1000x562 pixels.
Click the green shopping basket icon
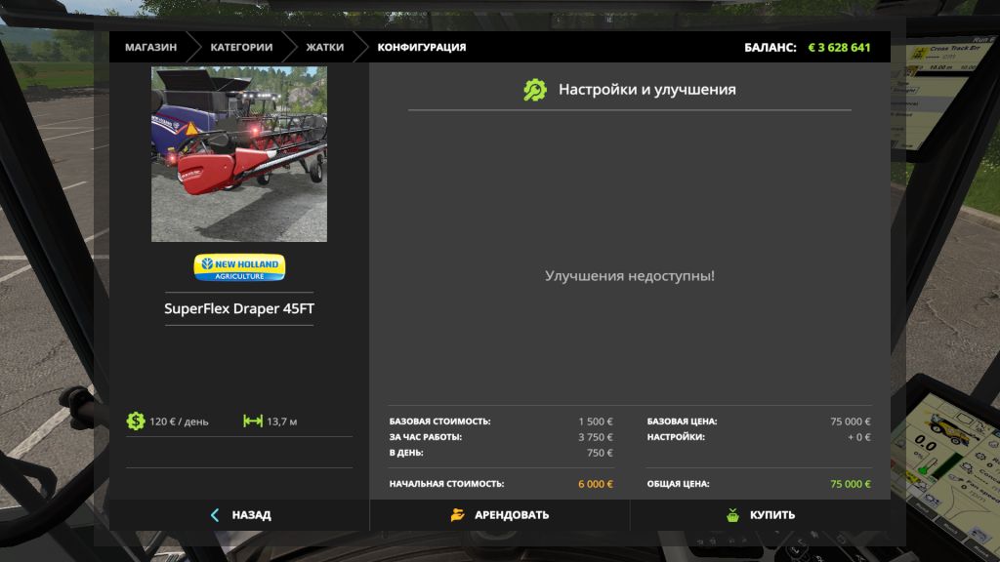tap(732, 515)
